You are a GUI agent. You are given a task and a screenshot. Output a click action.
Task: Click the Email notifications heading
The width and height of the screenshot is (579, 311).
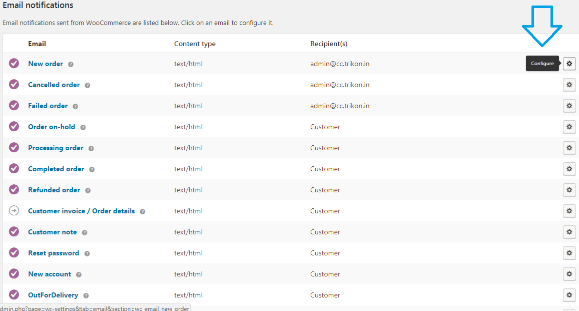click(38, 5)
